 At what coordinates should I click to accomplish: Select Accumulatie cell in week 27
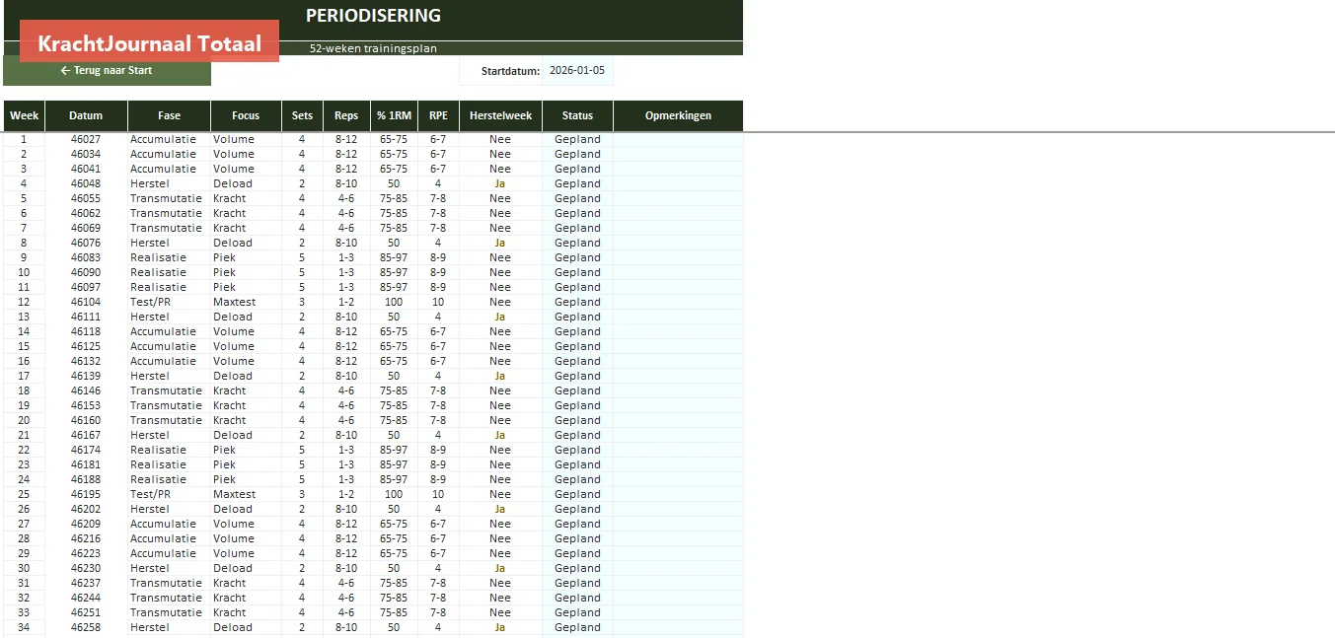point(169,524)
